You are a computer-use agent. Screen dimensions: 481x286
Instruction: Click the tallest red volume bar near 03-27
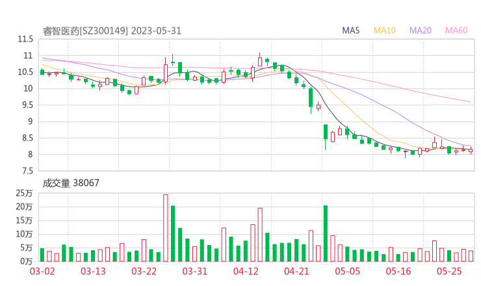point(166,228)
